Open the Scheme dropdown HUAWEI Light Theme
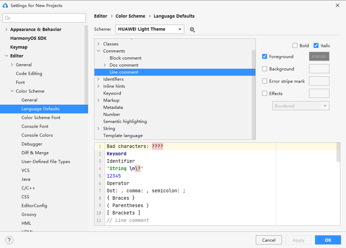346x248 pixels. point(150,29)
